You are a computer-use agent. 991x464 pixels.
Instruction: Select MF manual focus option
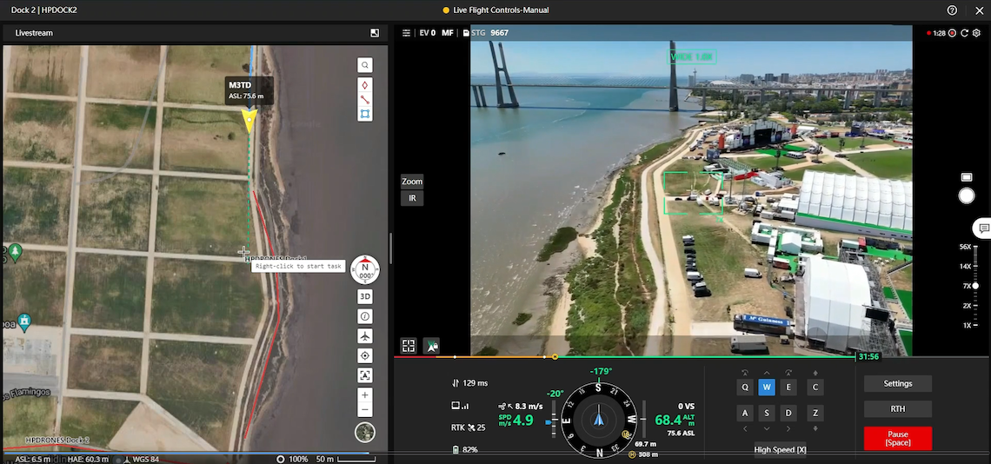448,33
